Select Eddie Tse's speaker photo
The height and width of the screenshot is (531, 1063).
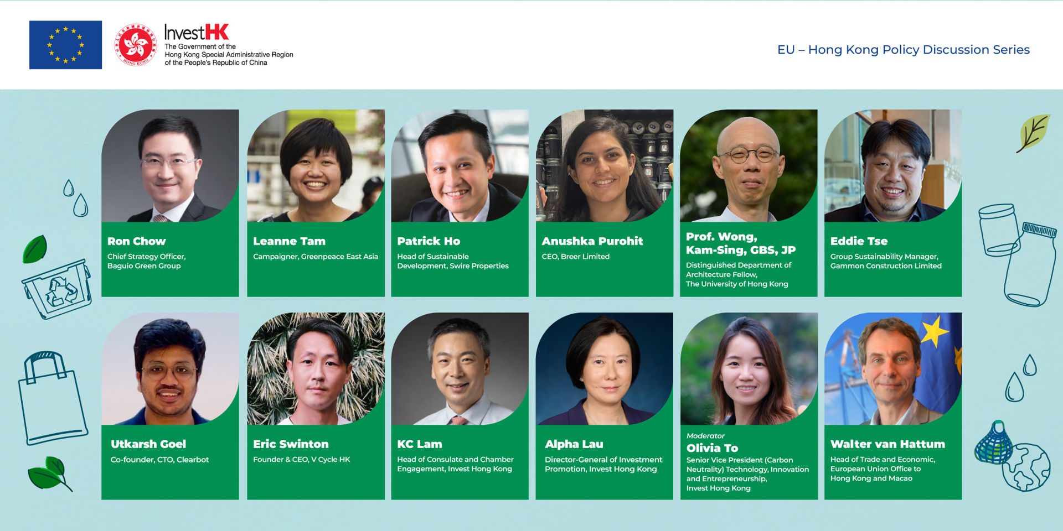point(892,166)
